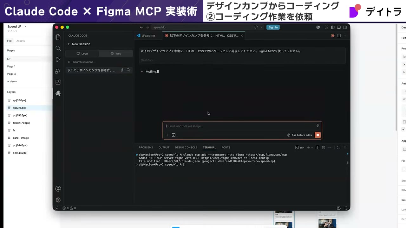Open the Extensions view
Image resolution: width=406 pixels, height=228 pixels.
tap(58, 82)
